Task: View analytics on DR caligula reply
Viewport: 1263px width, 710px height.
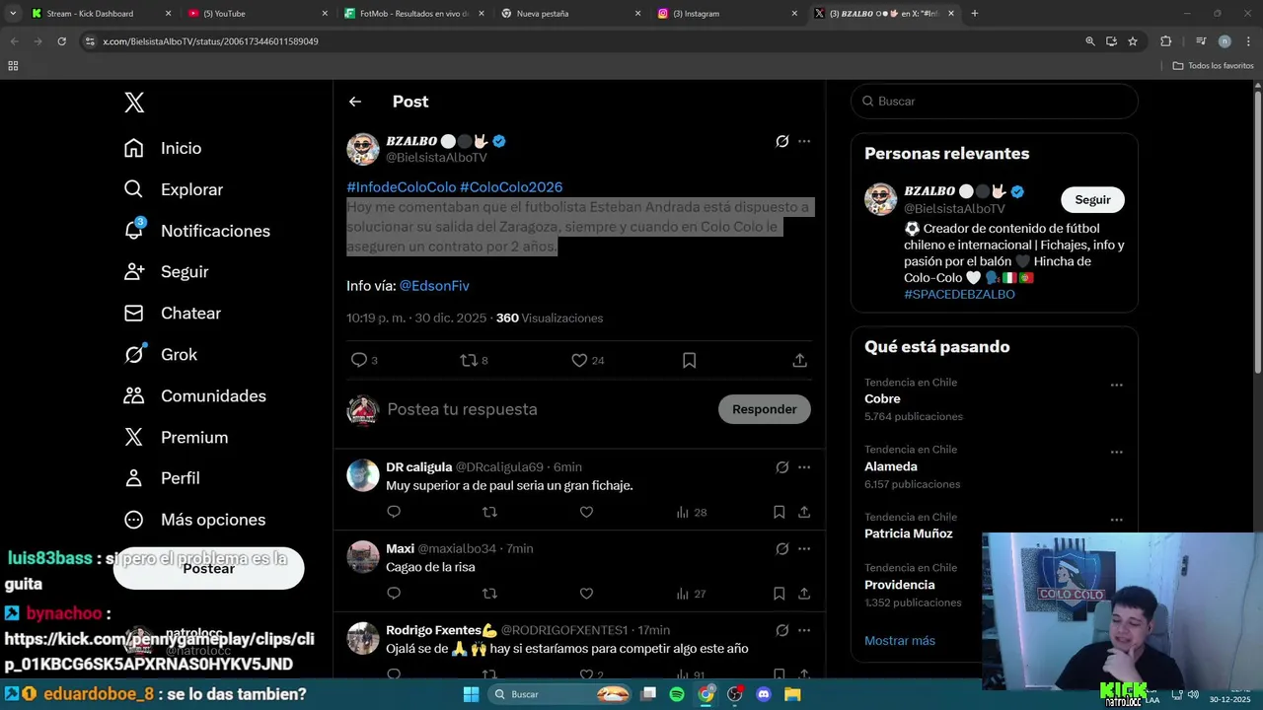Action: click(x=692, y=512)
